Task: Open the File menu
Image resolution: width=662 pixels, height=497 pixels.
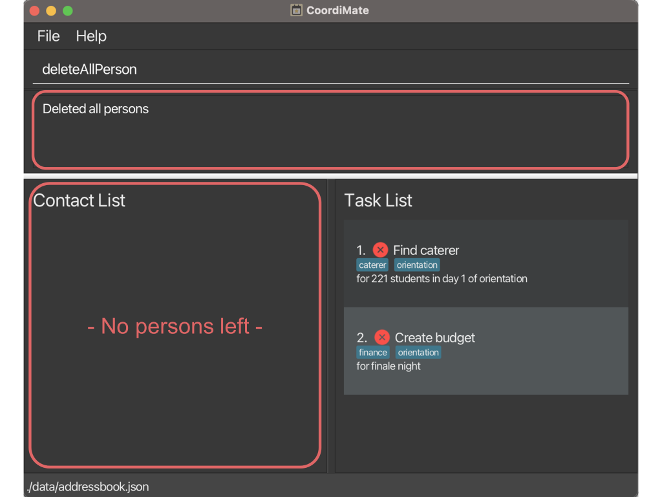Action: pos(48,36)
